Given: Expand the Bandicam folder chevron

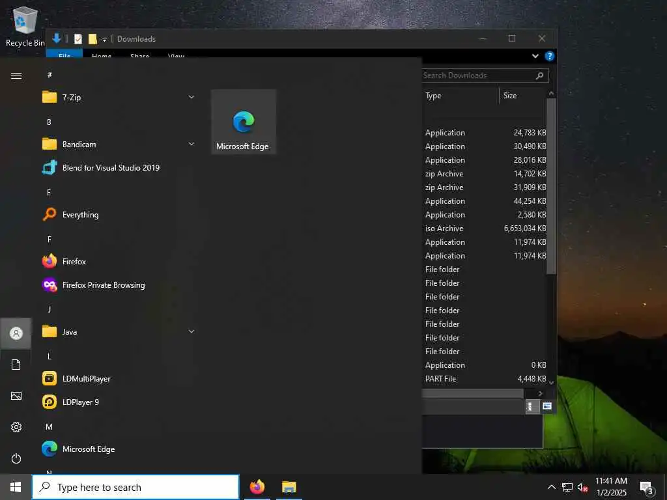Looking at the screenshot, I should [192, 144].
